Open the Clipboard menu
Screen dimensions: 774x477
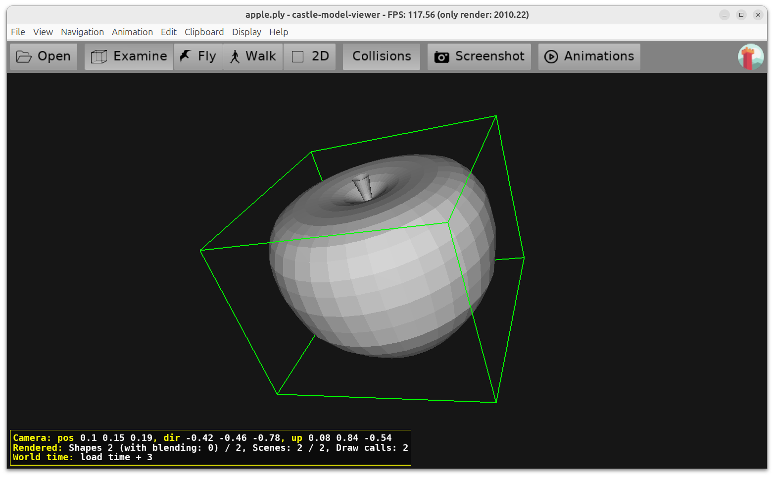click(204, 32)
